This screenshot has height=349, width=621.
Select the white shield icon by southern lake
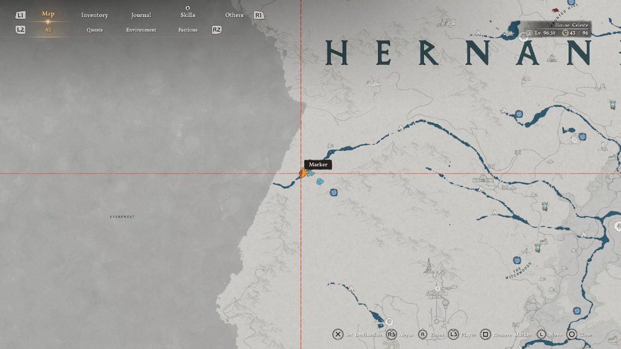(x=389, y=322)
